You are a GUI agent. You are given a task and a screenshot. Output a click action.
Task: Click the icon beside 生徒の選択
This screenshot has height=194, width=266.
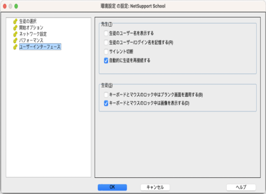pos(15,21)
